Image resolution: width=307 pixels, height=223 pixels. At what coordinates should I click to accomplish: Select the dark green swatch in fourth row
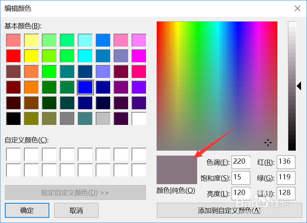point(49,87)
